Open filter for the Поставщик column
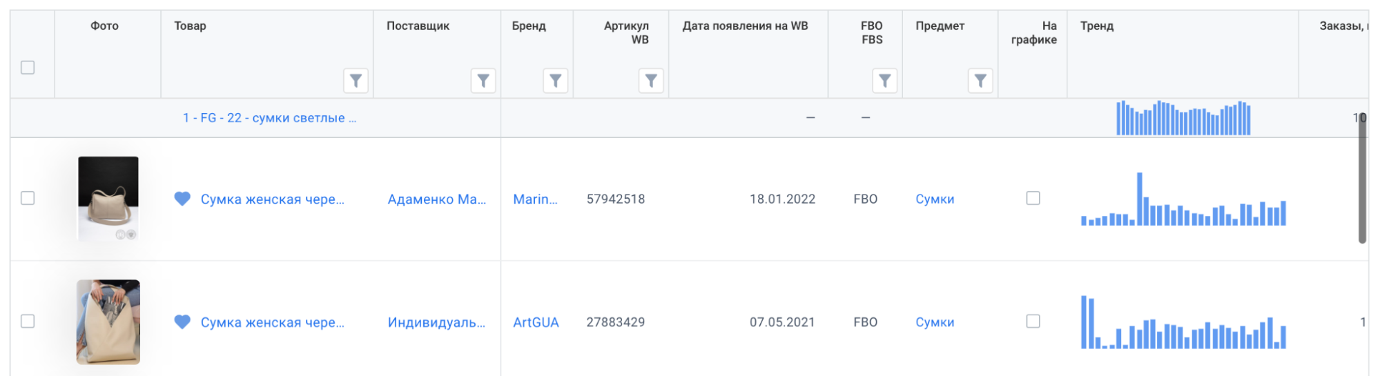The width and height of the screenshot is (1380, 376). [x=483, y=81]
